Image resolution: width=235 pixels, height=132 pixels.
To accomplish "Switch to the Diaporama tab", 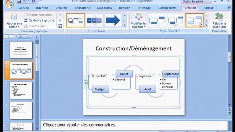I will tap(104, 8).
